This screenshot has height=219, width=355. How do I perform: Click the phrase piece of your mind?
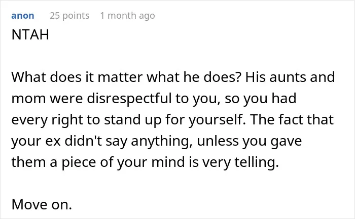(x=123, y=162)
